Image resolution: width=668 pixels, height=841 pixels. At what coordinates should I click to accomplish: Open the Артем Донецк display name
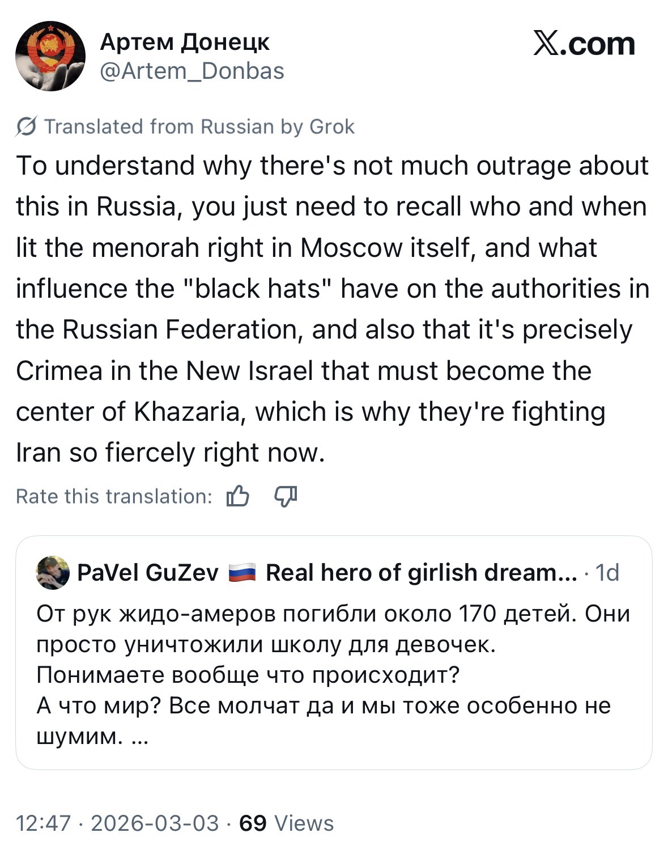click(185, 42)
